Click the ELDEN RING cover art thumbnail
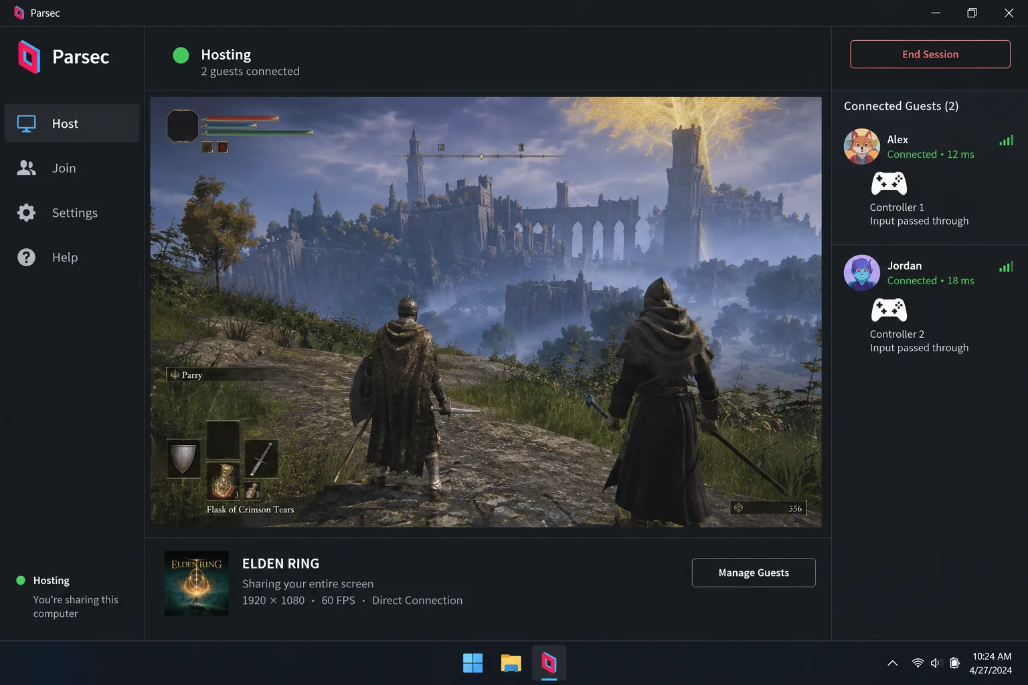The height and width of the screenshot is (685, 1028). click(x=197, y=583)
